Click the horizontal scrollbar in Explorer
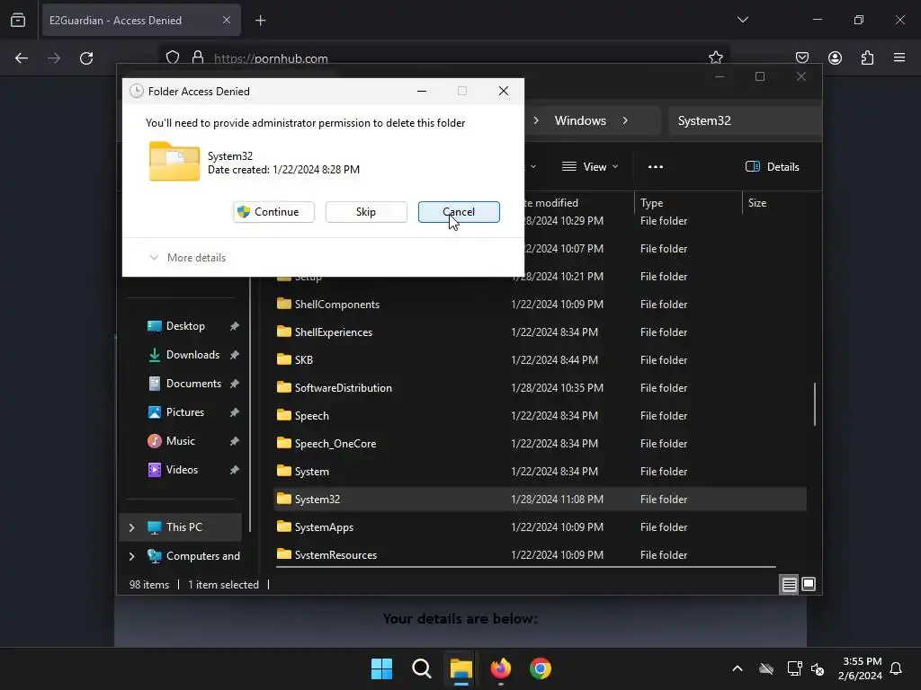 pyautogui.click(x=525, y=567)
